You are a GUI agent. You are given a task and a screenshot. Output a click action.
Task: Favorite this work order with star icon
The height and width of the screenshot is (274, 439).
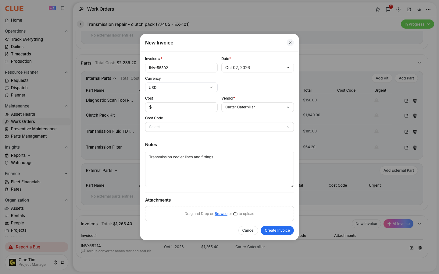tap(378, 9)
